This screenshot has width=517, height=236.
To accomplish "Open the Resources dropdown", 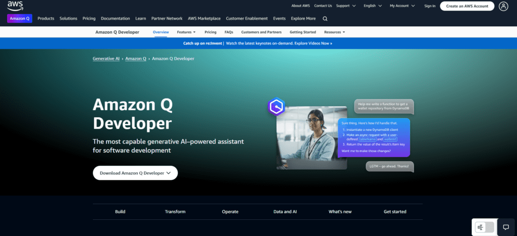I will (x=334, y=32).
